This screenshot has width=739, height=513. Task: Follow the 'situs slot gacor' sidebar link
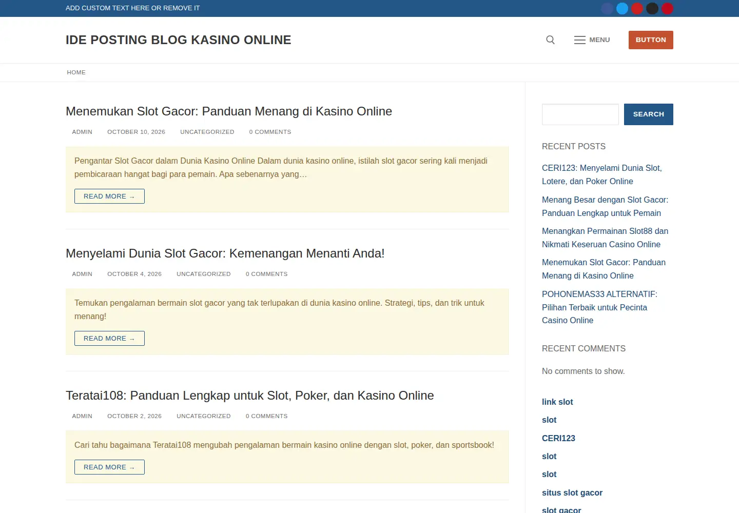(x=572, y=493)
